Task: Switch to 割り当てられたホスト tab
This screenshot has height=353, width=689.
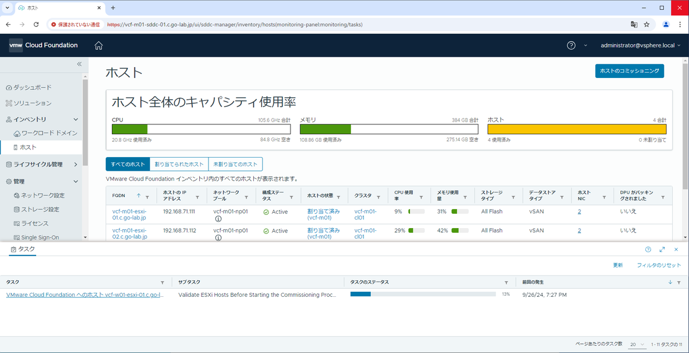Action: (x=179, y=164)
